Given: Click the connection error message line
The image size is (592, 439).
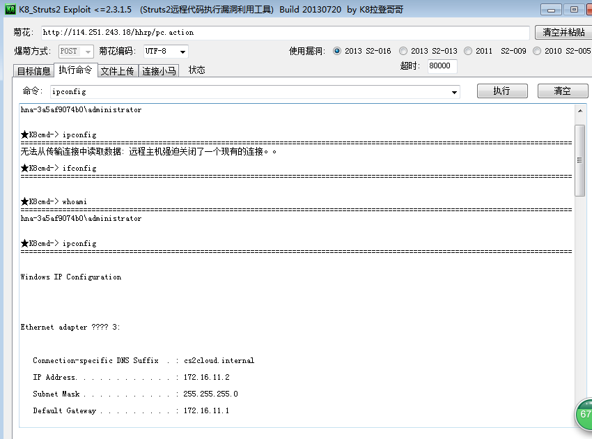Looking at the screenshot, I should click(149, 151).
